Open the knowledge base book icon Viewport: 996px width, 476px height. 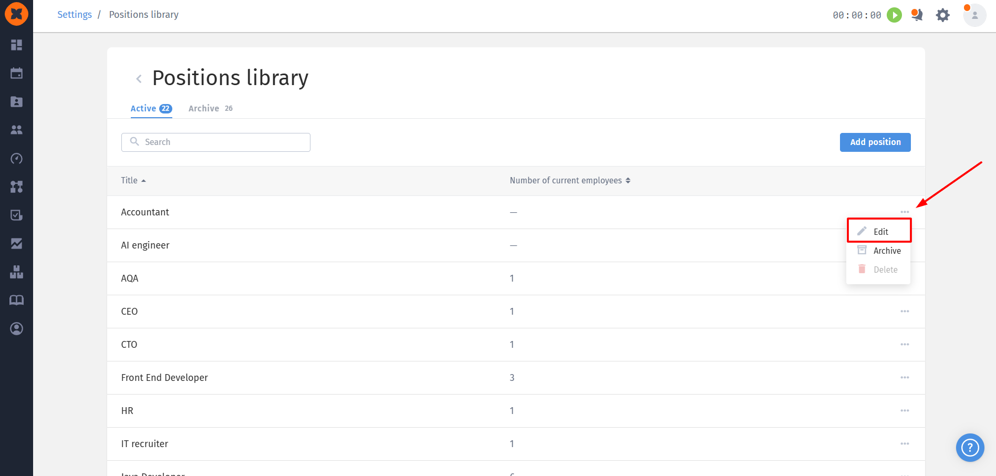(16, 300)
